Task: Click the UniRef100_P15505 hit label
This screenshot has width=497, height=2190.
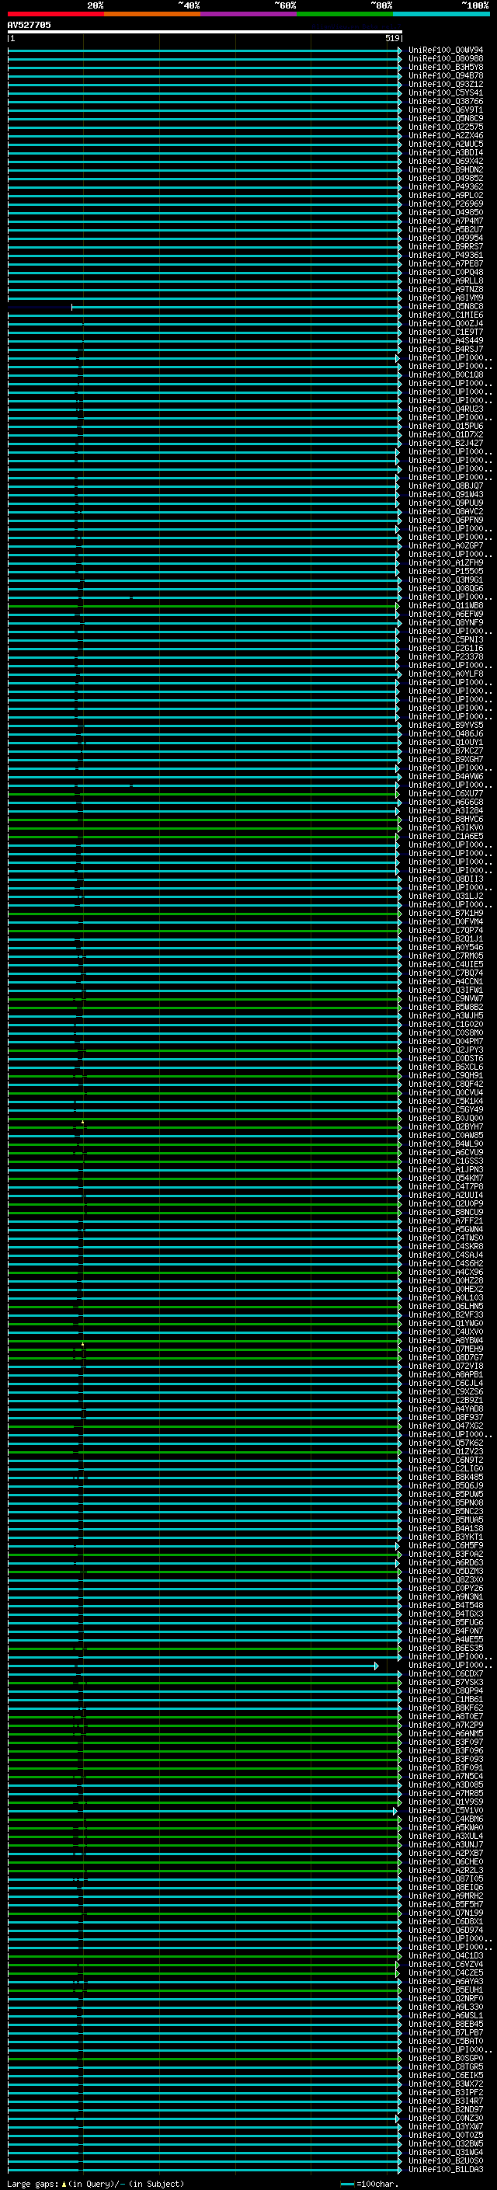Action: coord(445,571)
